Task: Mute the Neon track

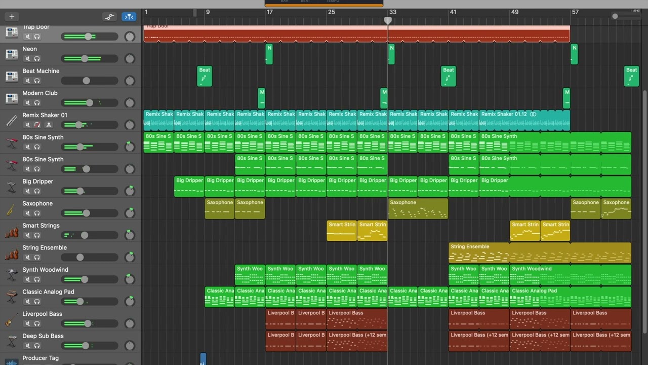Action: click(x=28, y=59)
